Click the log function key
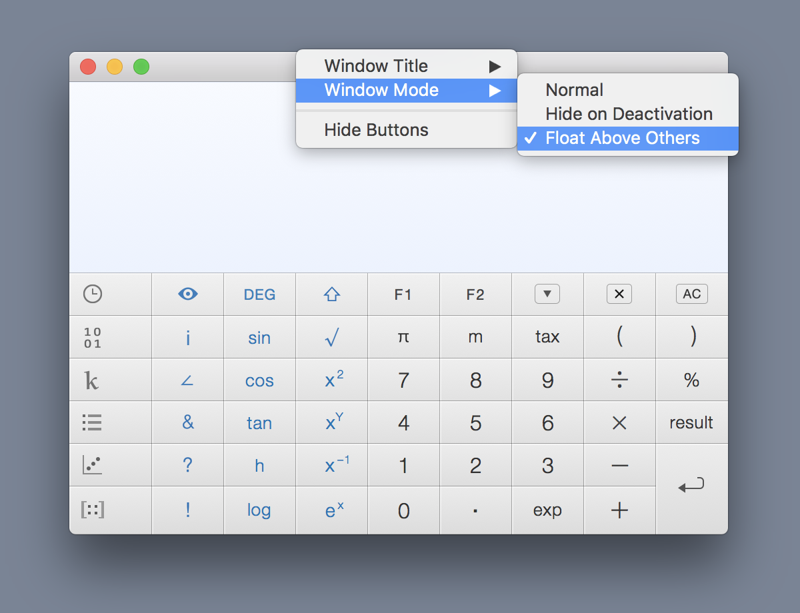Screen dimensions: 800x613 [260, 510]
